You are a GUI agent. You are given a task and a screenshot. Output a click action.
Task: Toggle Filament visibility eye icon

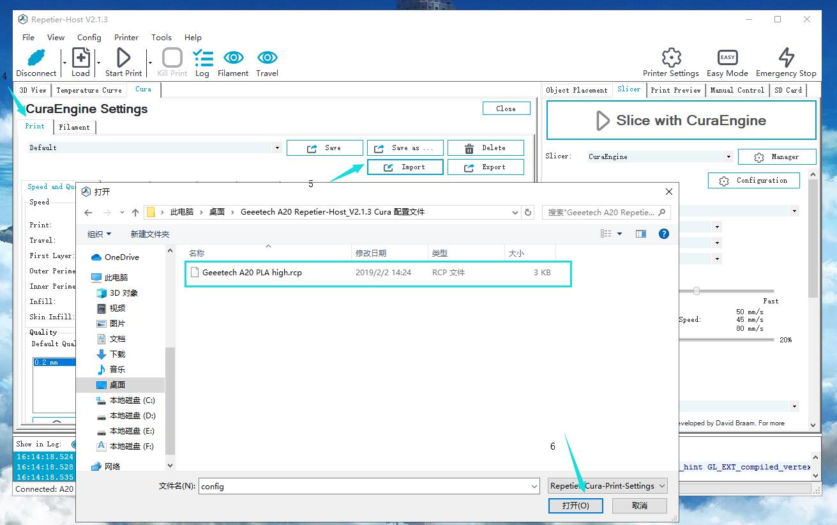233,57
